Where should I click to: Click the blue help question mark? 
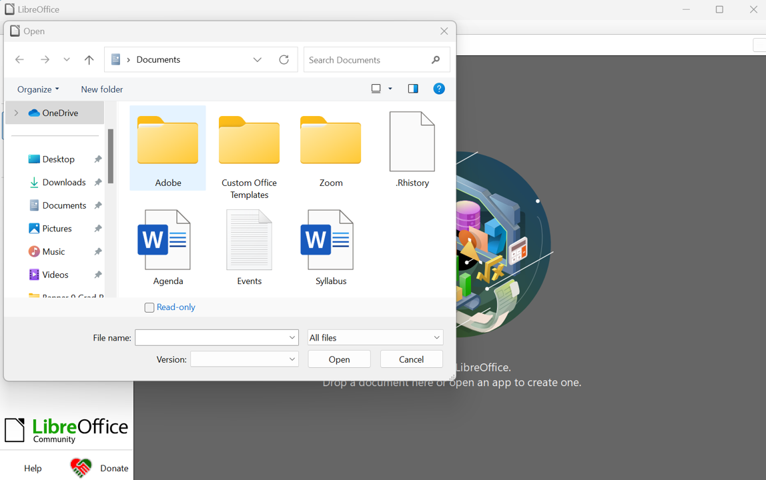click(x=438, y=88)
